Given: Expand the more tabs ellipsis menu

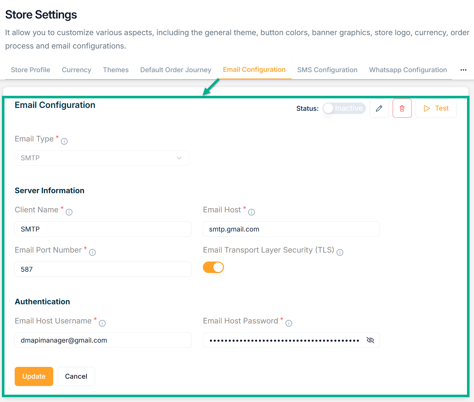Looking at the screenshot, I should click(x=463, y=70).
